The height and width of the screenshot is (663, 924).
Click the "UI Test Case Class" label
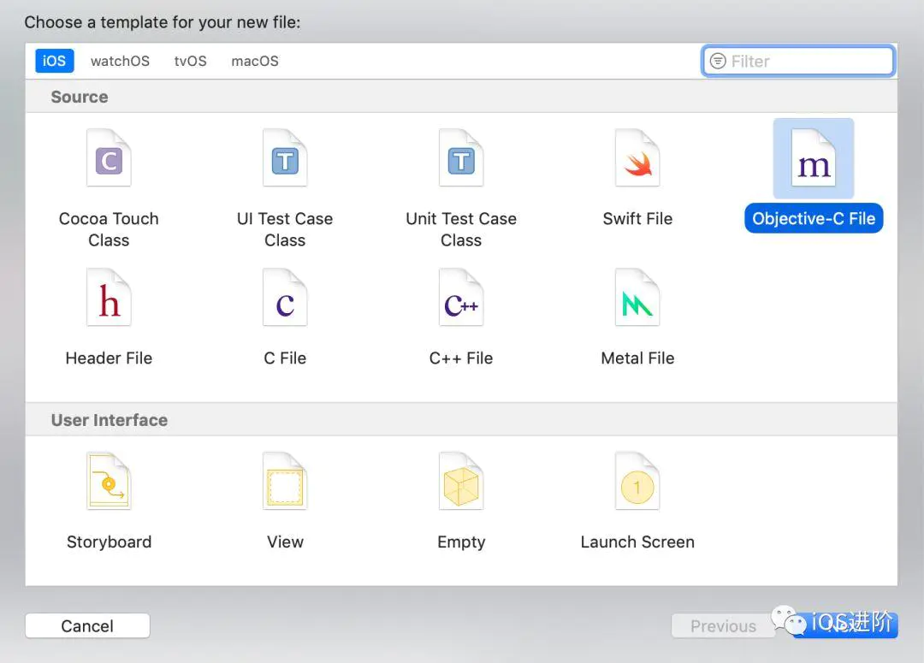click(x=285, y=229)
